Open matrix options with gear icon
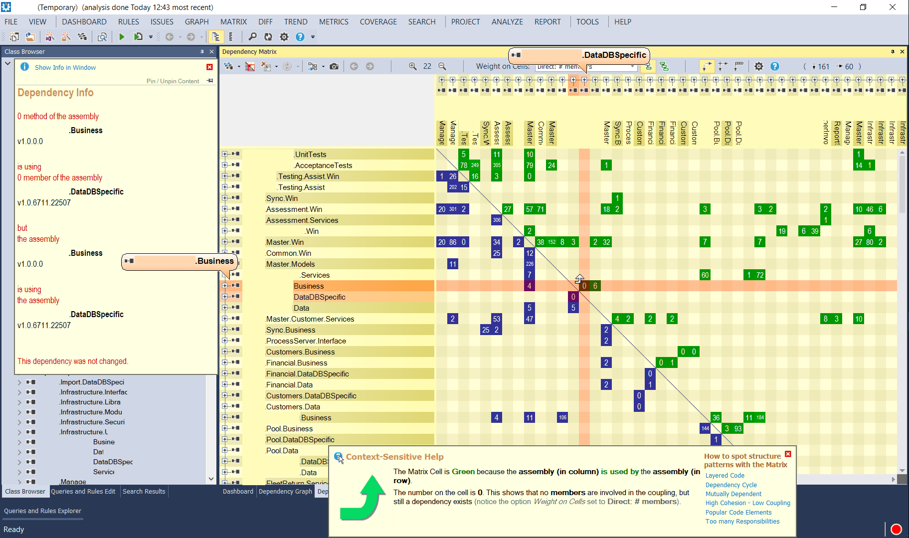Screen dimensions: 909x538 point(758,66)
